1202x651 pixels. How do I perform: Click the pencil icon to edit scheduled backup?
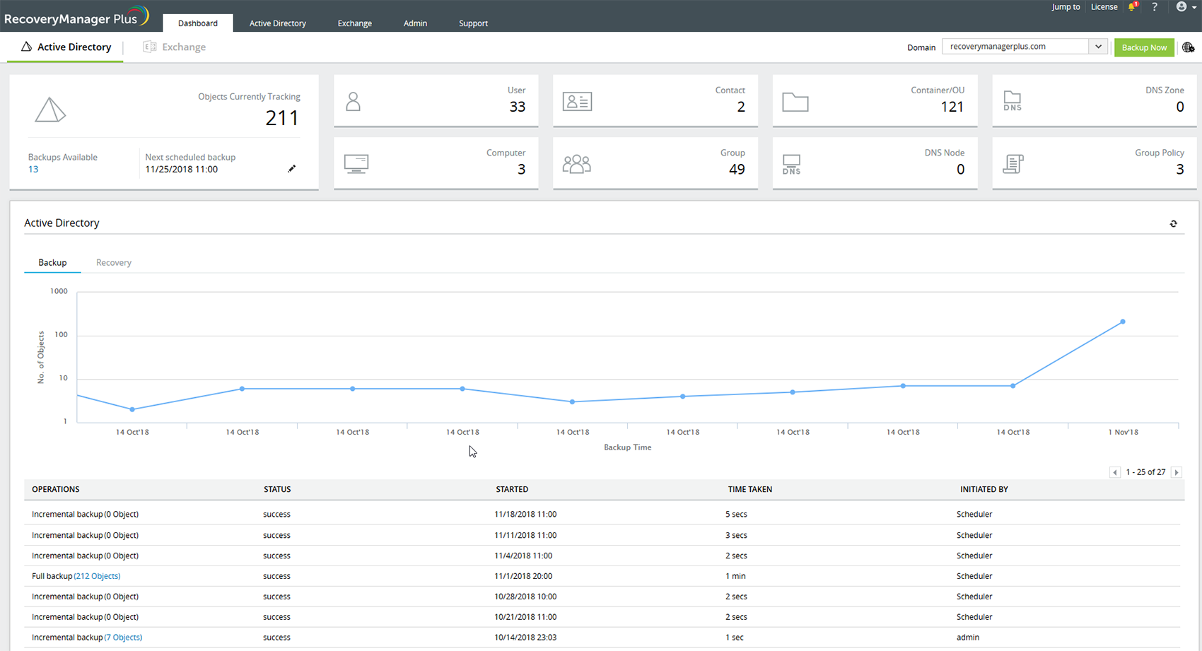tap(291, 169)
